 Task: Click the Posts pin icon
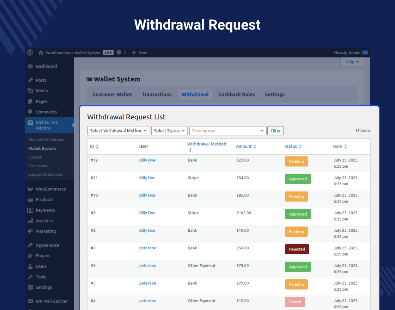pyautogui.click(x=30, y=80)
